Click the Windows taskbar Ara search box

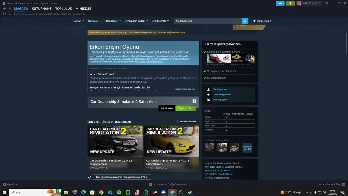coord(35,192)
